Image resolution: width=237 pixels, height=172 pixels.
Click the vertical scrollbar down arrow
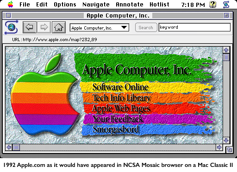pos(226,140)
